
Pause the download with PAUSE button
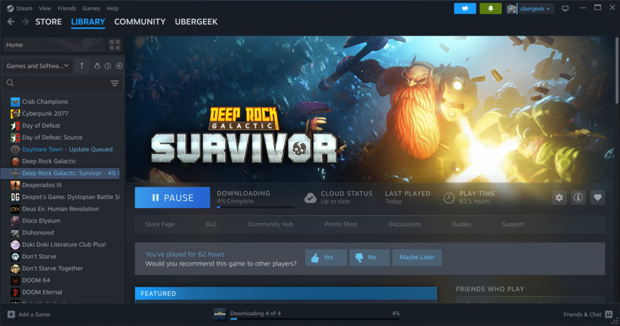coord(172,197)
